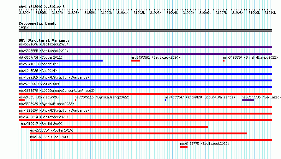Click the nsv1046526 (Coe2014) label
281x159 pixels.
(x=38, y=71)
